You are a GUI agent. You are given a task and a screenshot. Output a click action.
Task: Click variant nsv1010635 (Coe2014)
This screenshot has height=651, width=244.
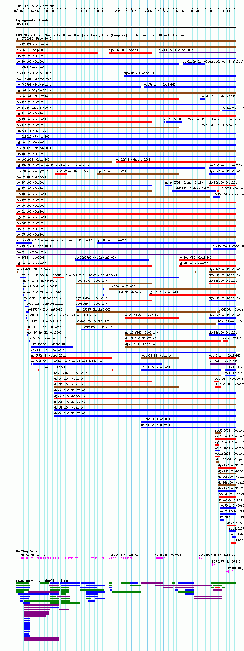[195, 258]
